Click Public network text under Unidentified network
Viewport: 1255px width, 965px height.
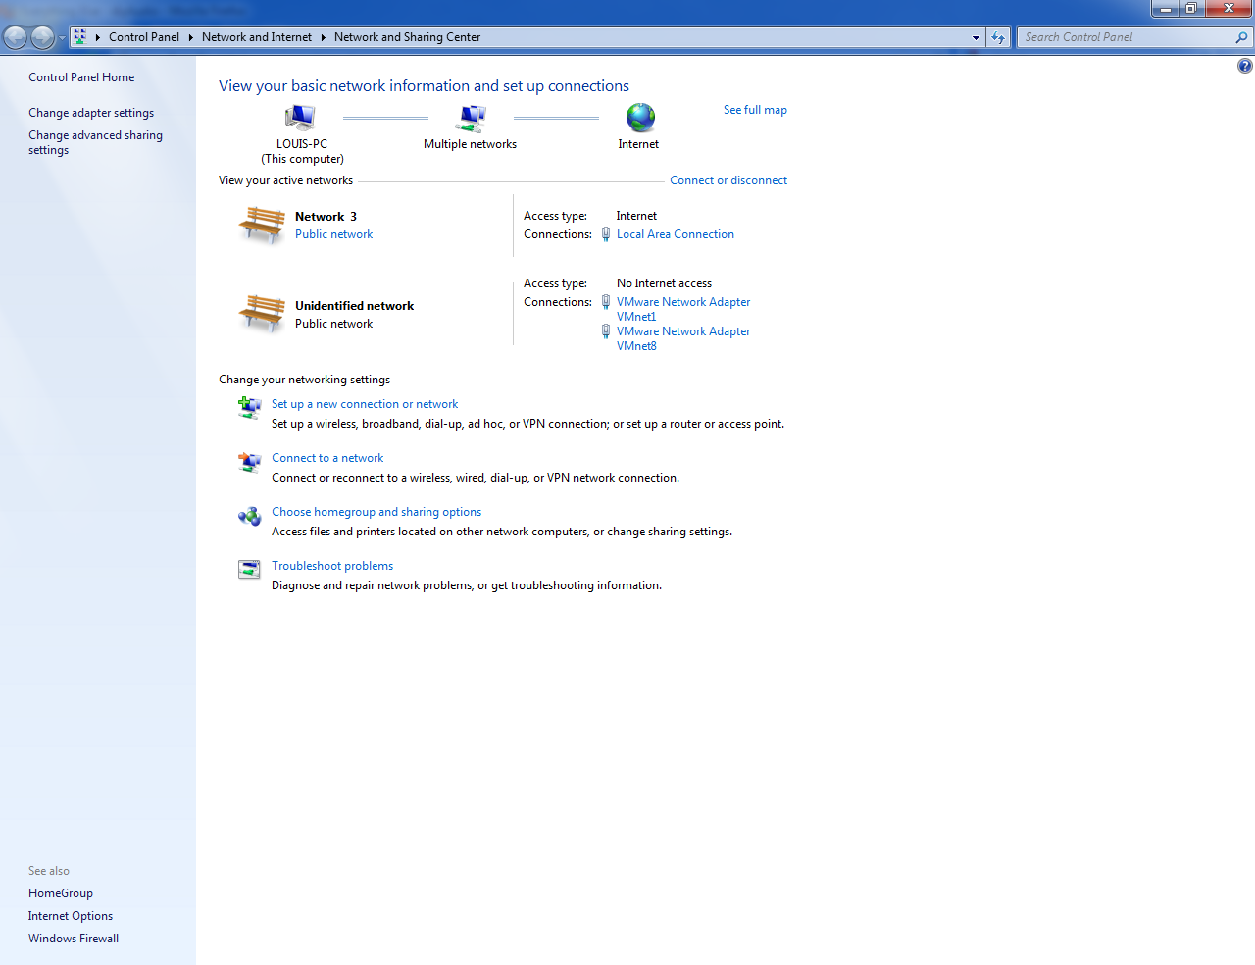pyautogui.click(x=333, y=324)
